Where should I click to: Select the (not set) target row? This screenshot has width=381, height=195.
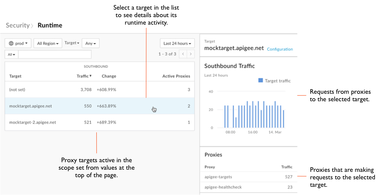[x=100, y=90]
